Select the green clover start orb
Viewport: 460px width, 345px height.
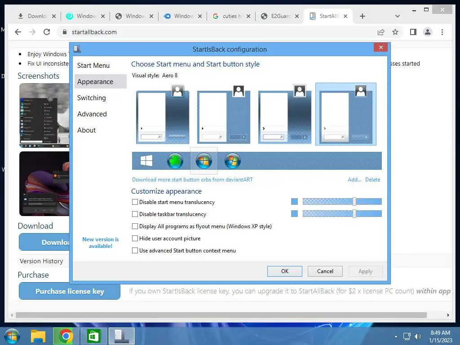[175, 161]
